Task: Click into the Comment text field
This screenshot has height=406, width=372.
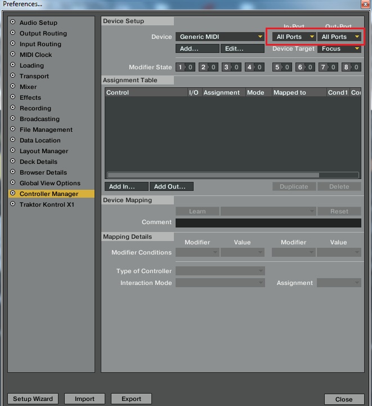Action: pyautogui.click(x=268, y=222)
